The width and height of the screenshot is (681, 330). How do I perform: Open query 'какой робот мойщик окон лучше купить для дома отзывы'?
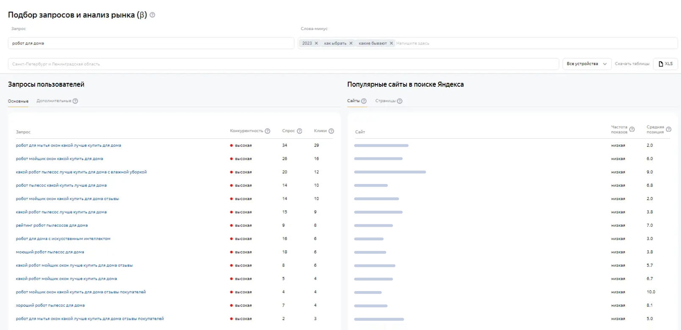pos(75,265)
